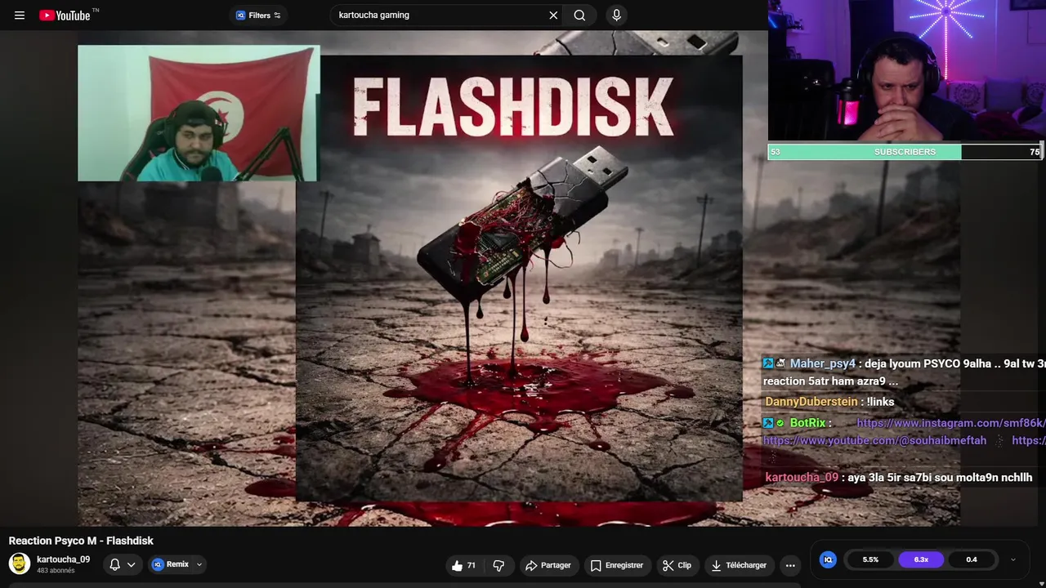This screenshot has width=1046, height=588.
Task: Expand the Remix dropdown arrow
Action: pyautogui.click(x=199, y=564)
